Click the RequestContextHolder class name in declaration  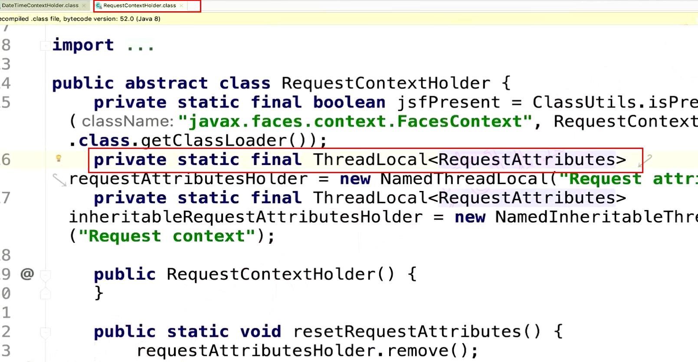point(386,83)
